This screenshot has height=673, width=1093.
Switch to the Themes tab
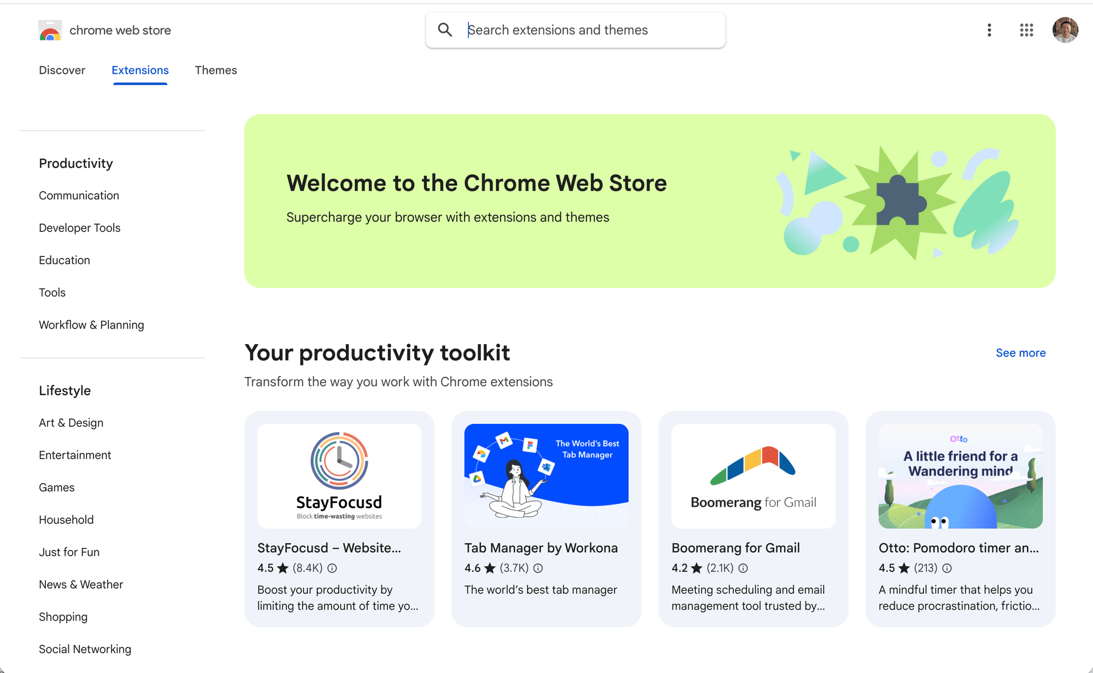point(216,70)
